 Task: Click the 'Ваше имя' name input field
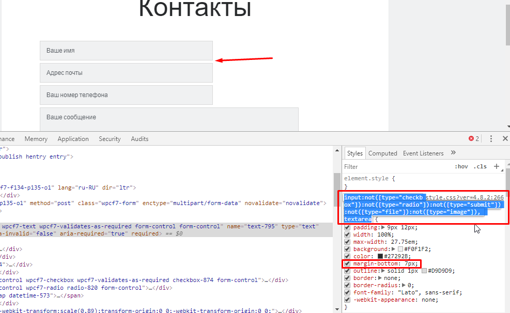coord(126,51)
